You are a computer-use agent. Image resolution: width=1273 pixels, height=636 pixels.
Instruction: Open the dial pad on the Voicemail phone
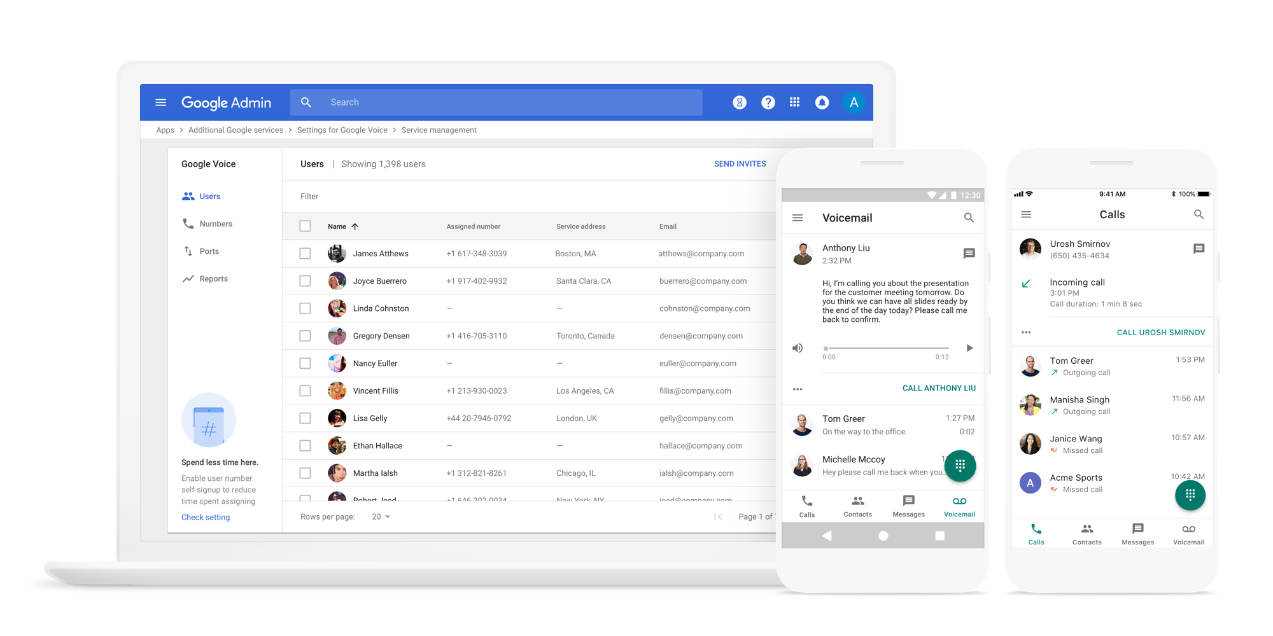[x=960, y=466]
